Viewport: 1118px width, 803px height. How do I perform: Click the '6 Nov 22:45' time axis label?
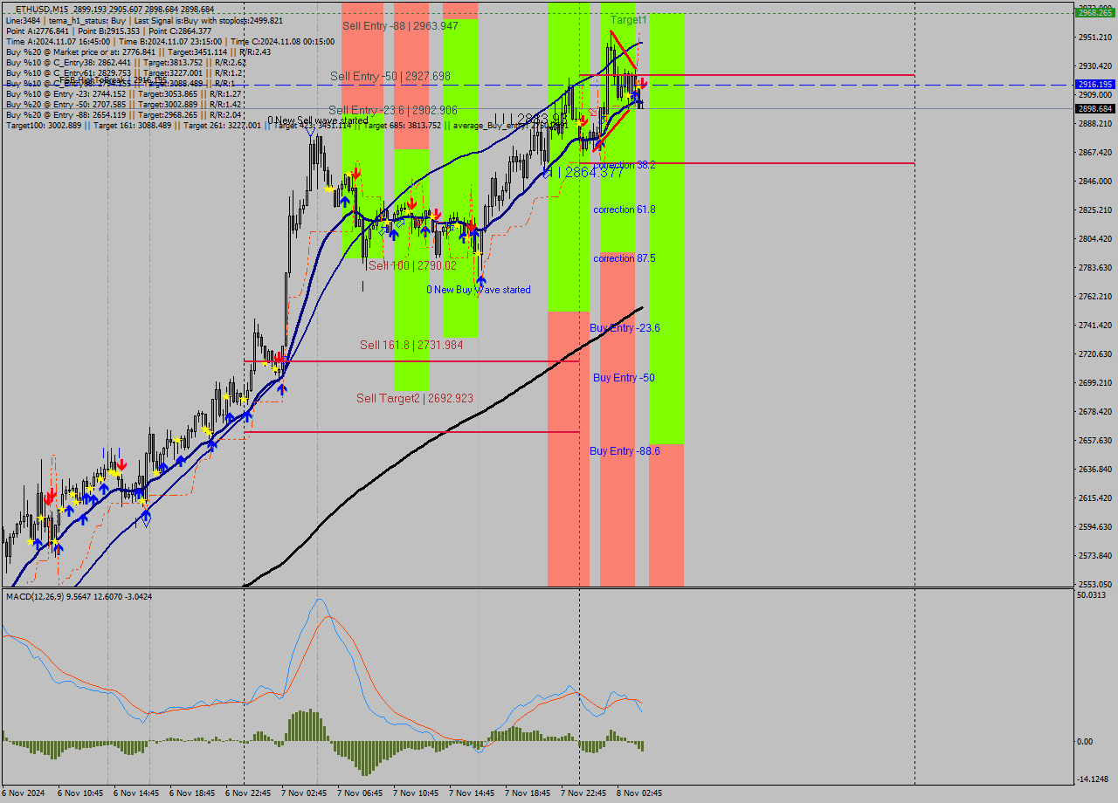248,793
